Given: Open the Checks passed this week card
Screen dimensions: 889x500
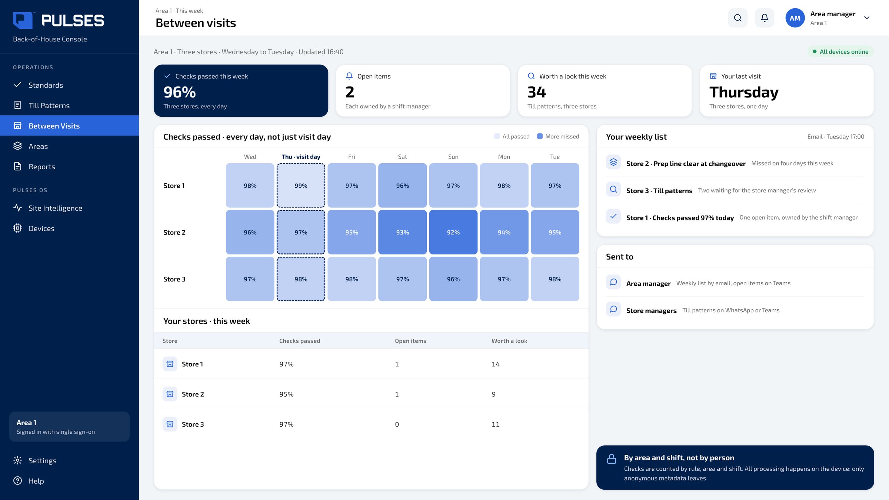Looking at the screenshot, I should (x=241, y=91).
